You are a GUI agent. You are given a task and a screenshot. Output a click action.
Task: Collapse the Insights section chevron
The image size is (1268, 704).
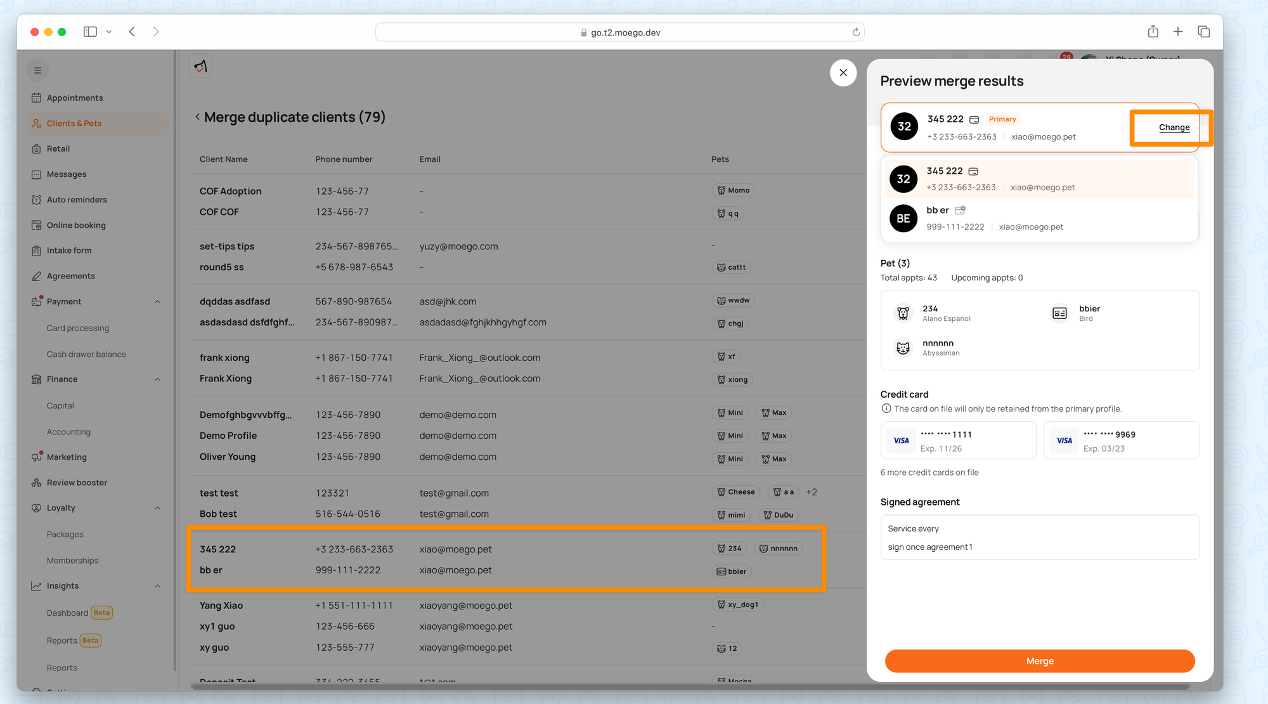[157, 586]
